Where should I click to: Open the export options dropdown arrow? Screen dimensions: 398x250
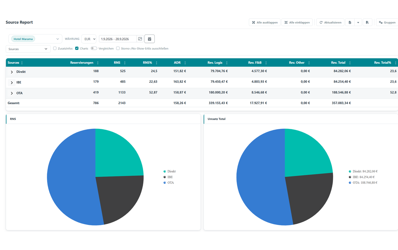tap(358, 22)
